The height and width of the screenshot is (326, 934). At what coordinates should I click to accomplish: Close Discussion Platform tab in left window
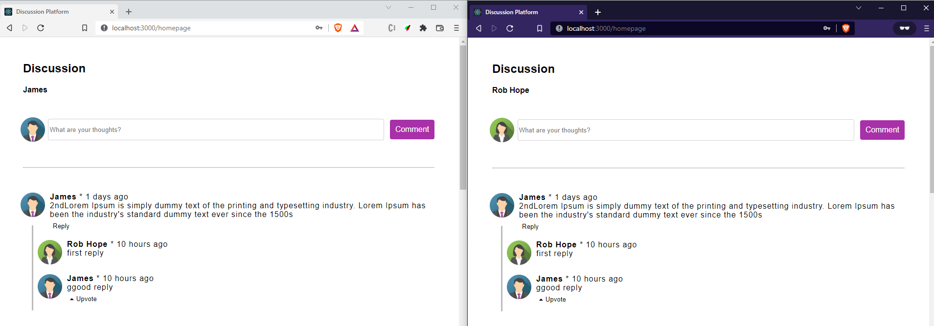pos(112,12)
